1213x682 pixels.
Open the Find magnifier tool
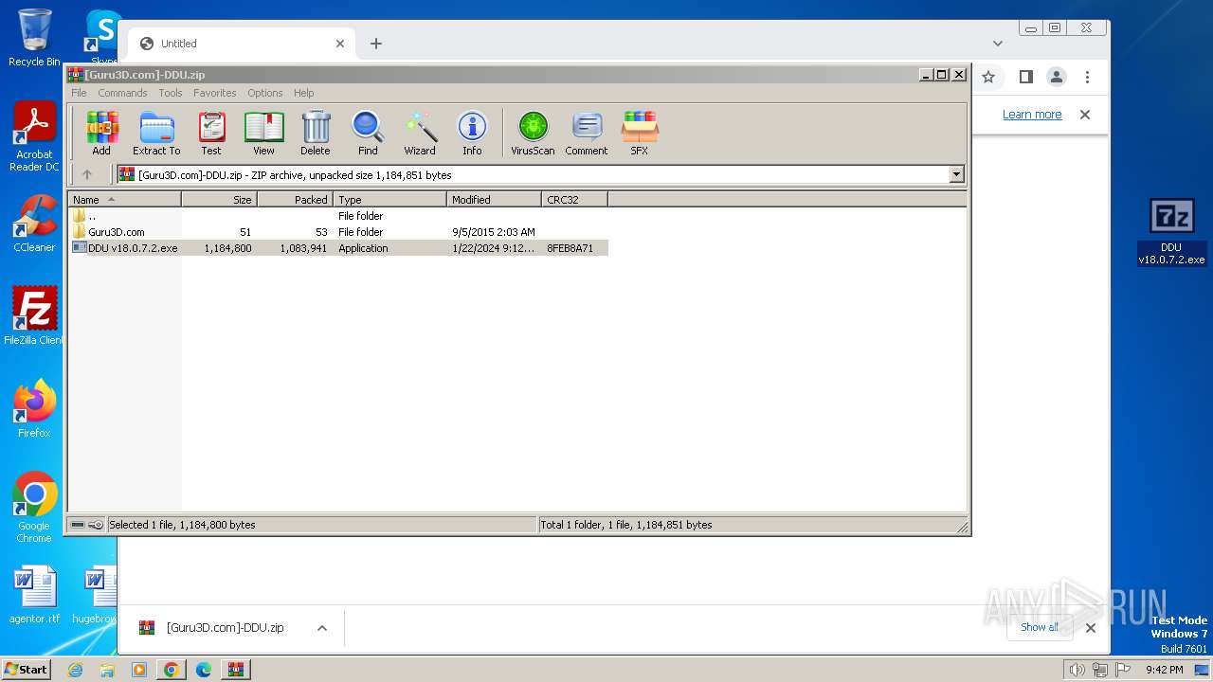(368, 133)
